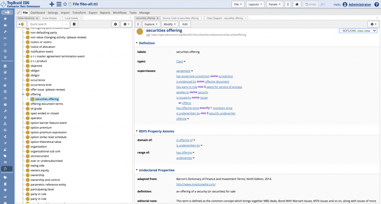This screenshot has width=381, height=204.
Task: Open the Panels dropdown
Action: click(275, 4)
